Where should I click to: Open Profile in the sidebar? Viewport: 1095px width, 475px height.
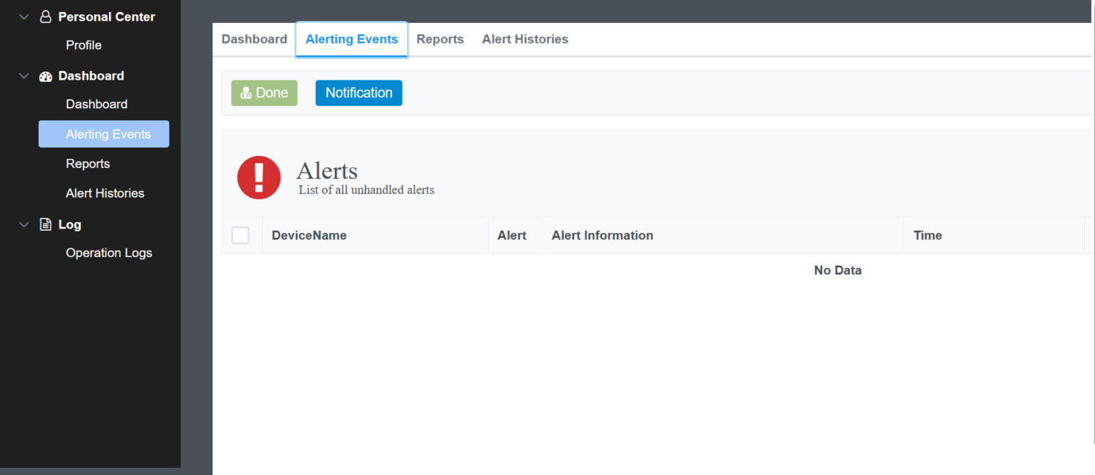coord(83,45)
